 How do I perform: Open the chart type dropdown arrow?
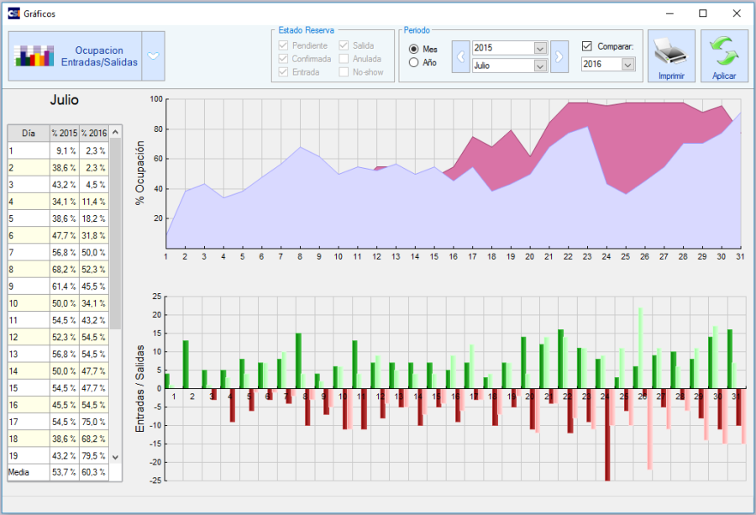click(x=154, y=56)
